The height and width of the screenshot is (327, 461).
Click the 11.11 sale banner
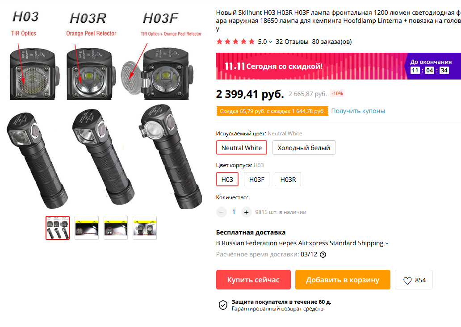[x=339, y=66]
